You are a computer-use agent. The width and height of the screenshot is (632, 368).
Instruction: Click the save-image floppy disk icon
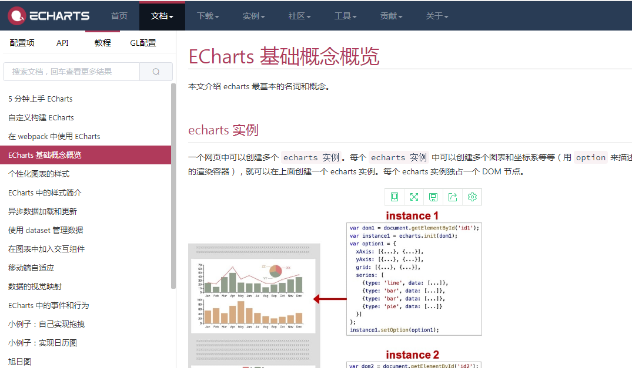[433, 197]
